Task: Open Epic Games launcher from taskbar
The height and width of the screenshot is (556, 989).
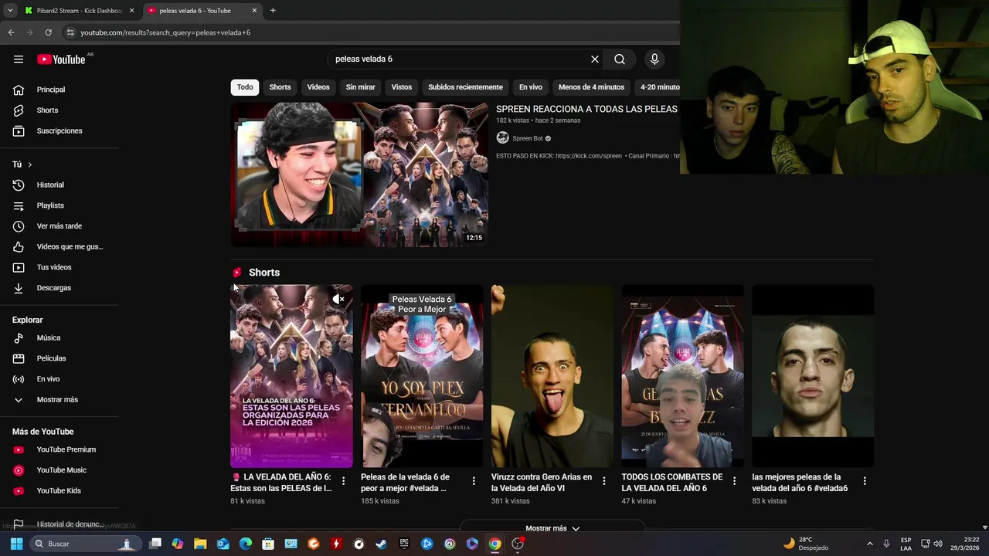Action: pos(404,544)
